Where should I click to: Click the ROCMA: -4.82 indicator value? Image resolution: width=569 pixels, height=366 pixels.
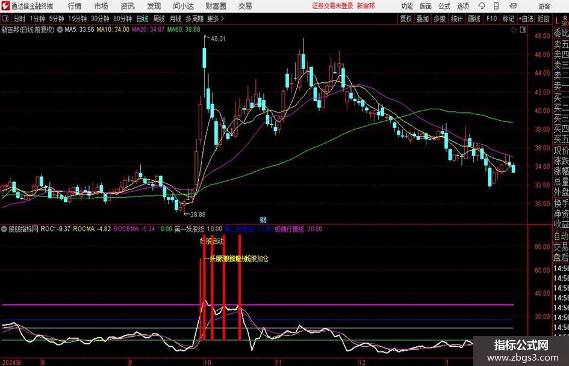click(x=92, y=229)
